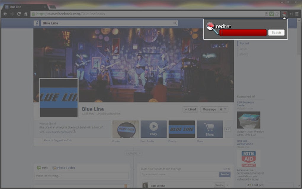Click the blue Invite button
This screenshot has width=302, height=189.
[224, 174]
